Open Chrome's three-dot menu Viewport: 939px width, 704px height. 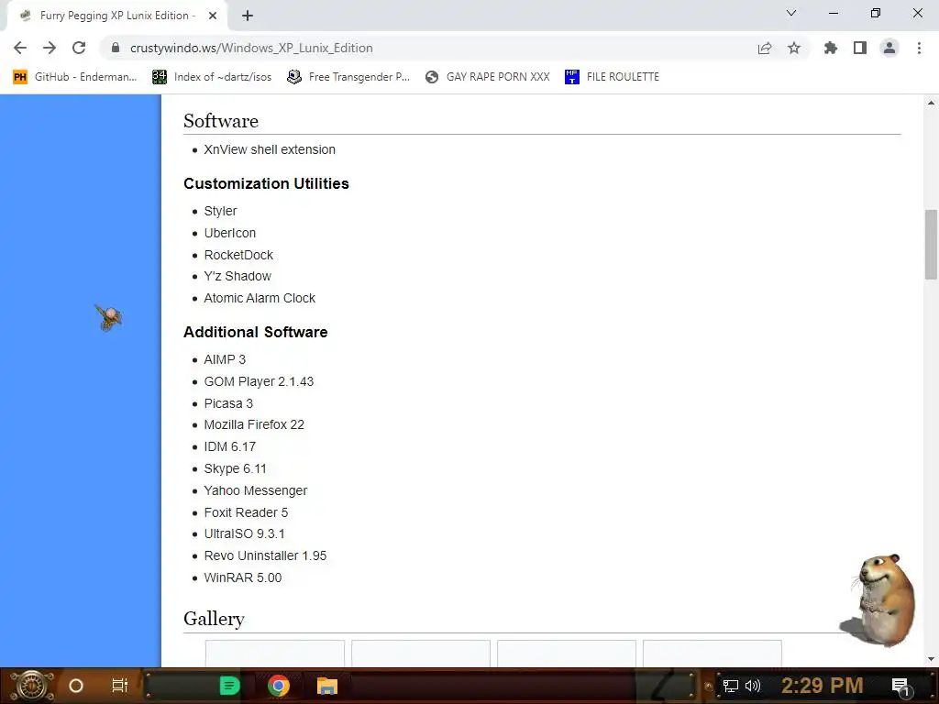coord(919,48)
